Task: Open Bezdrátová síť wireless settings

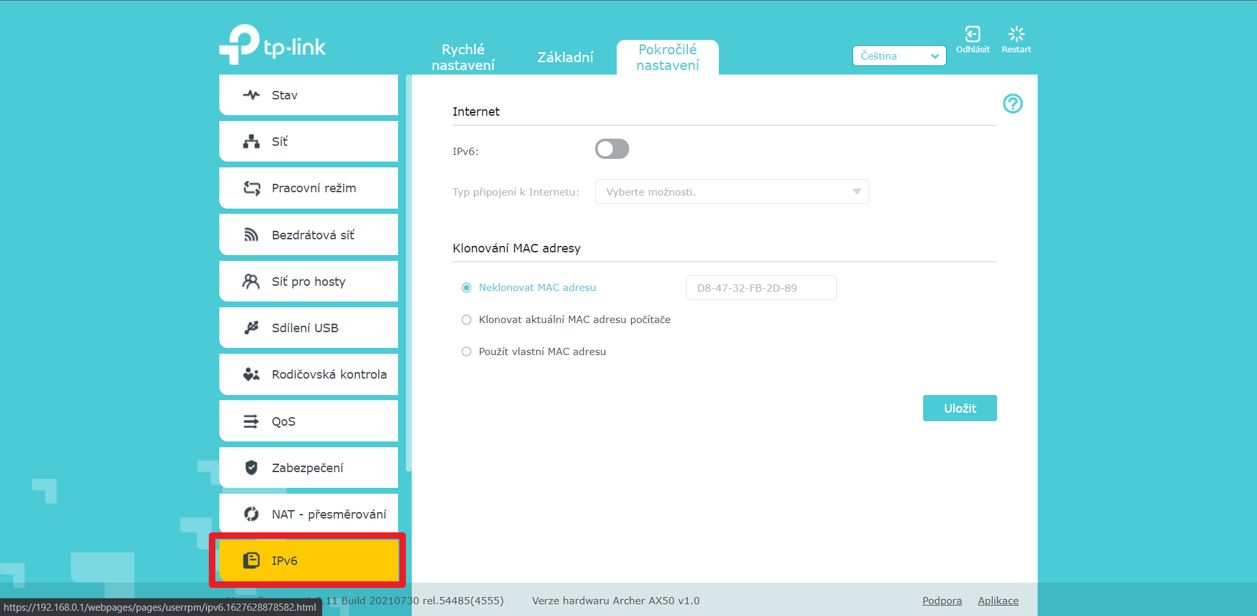Action: (x=308, y=235)
